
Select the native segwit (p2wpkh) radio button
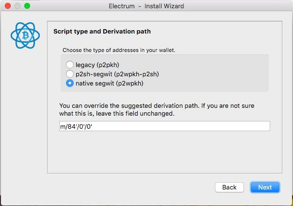70,83
